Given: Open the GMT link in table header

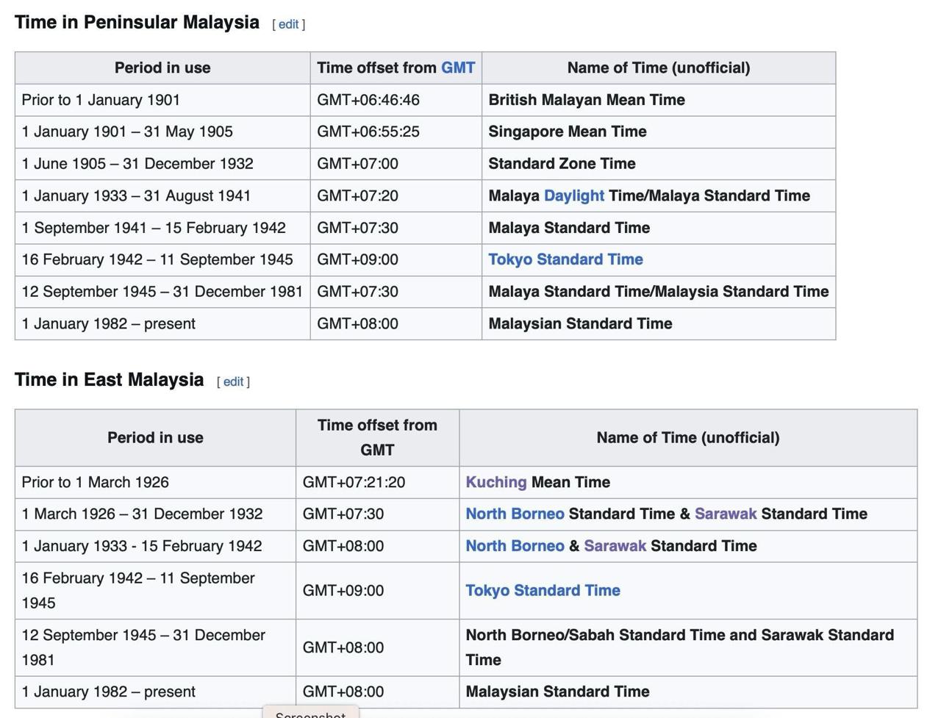Looking at the screenshot, I should (x=457, y=68).
